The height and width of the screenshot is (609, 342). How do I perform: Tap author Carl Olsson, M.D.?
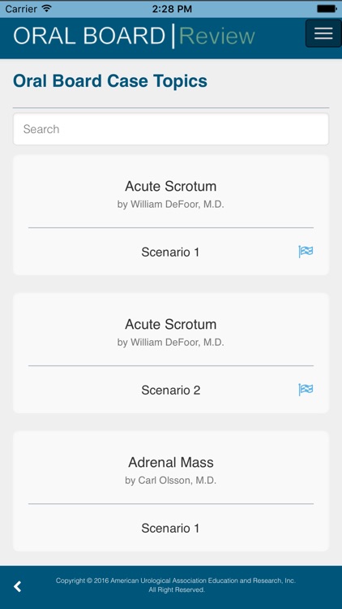(171, 481)
